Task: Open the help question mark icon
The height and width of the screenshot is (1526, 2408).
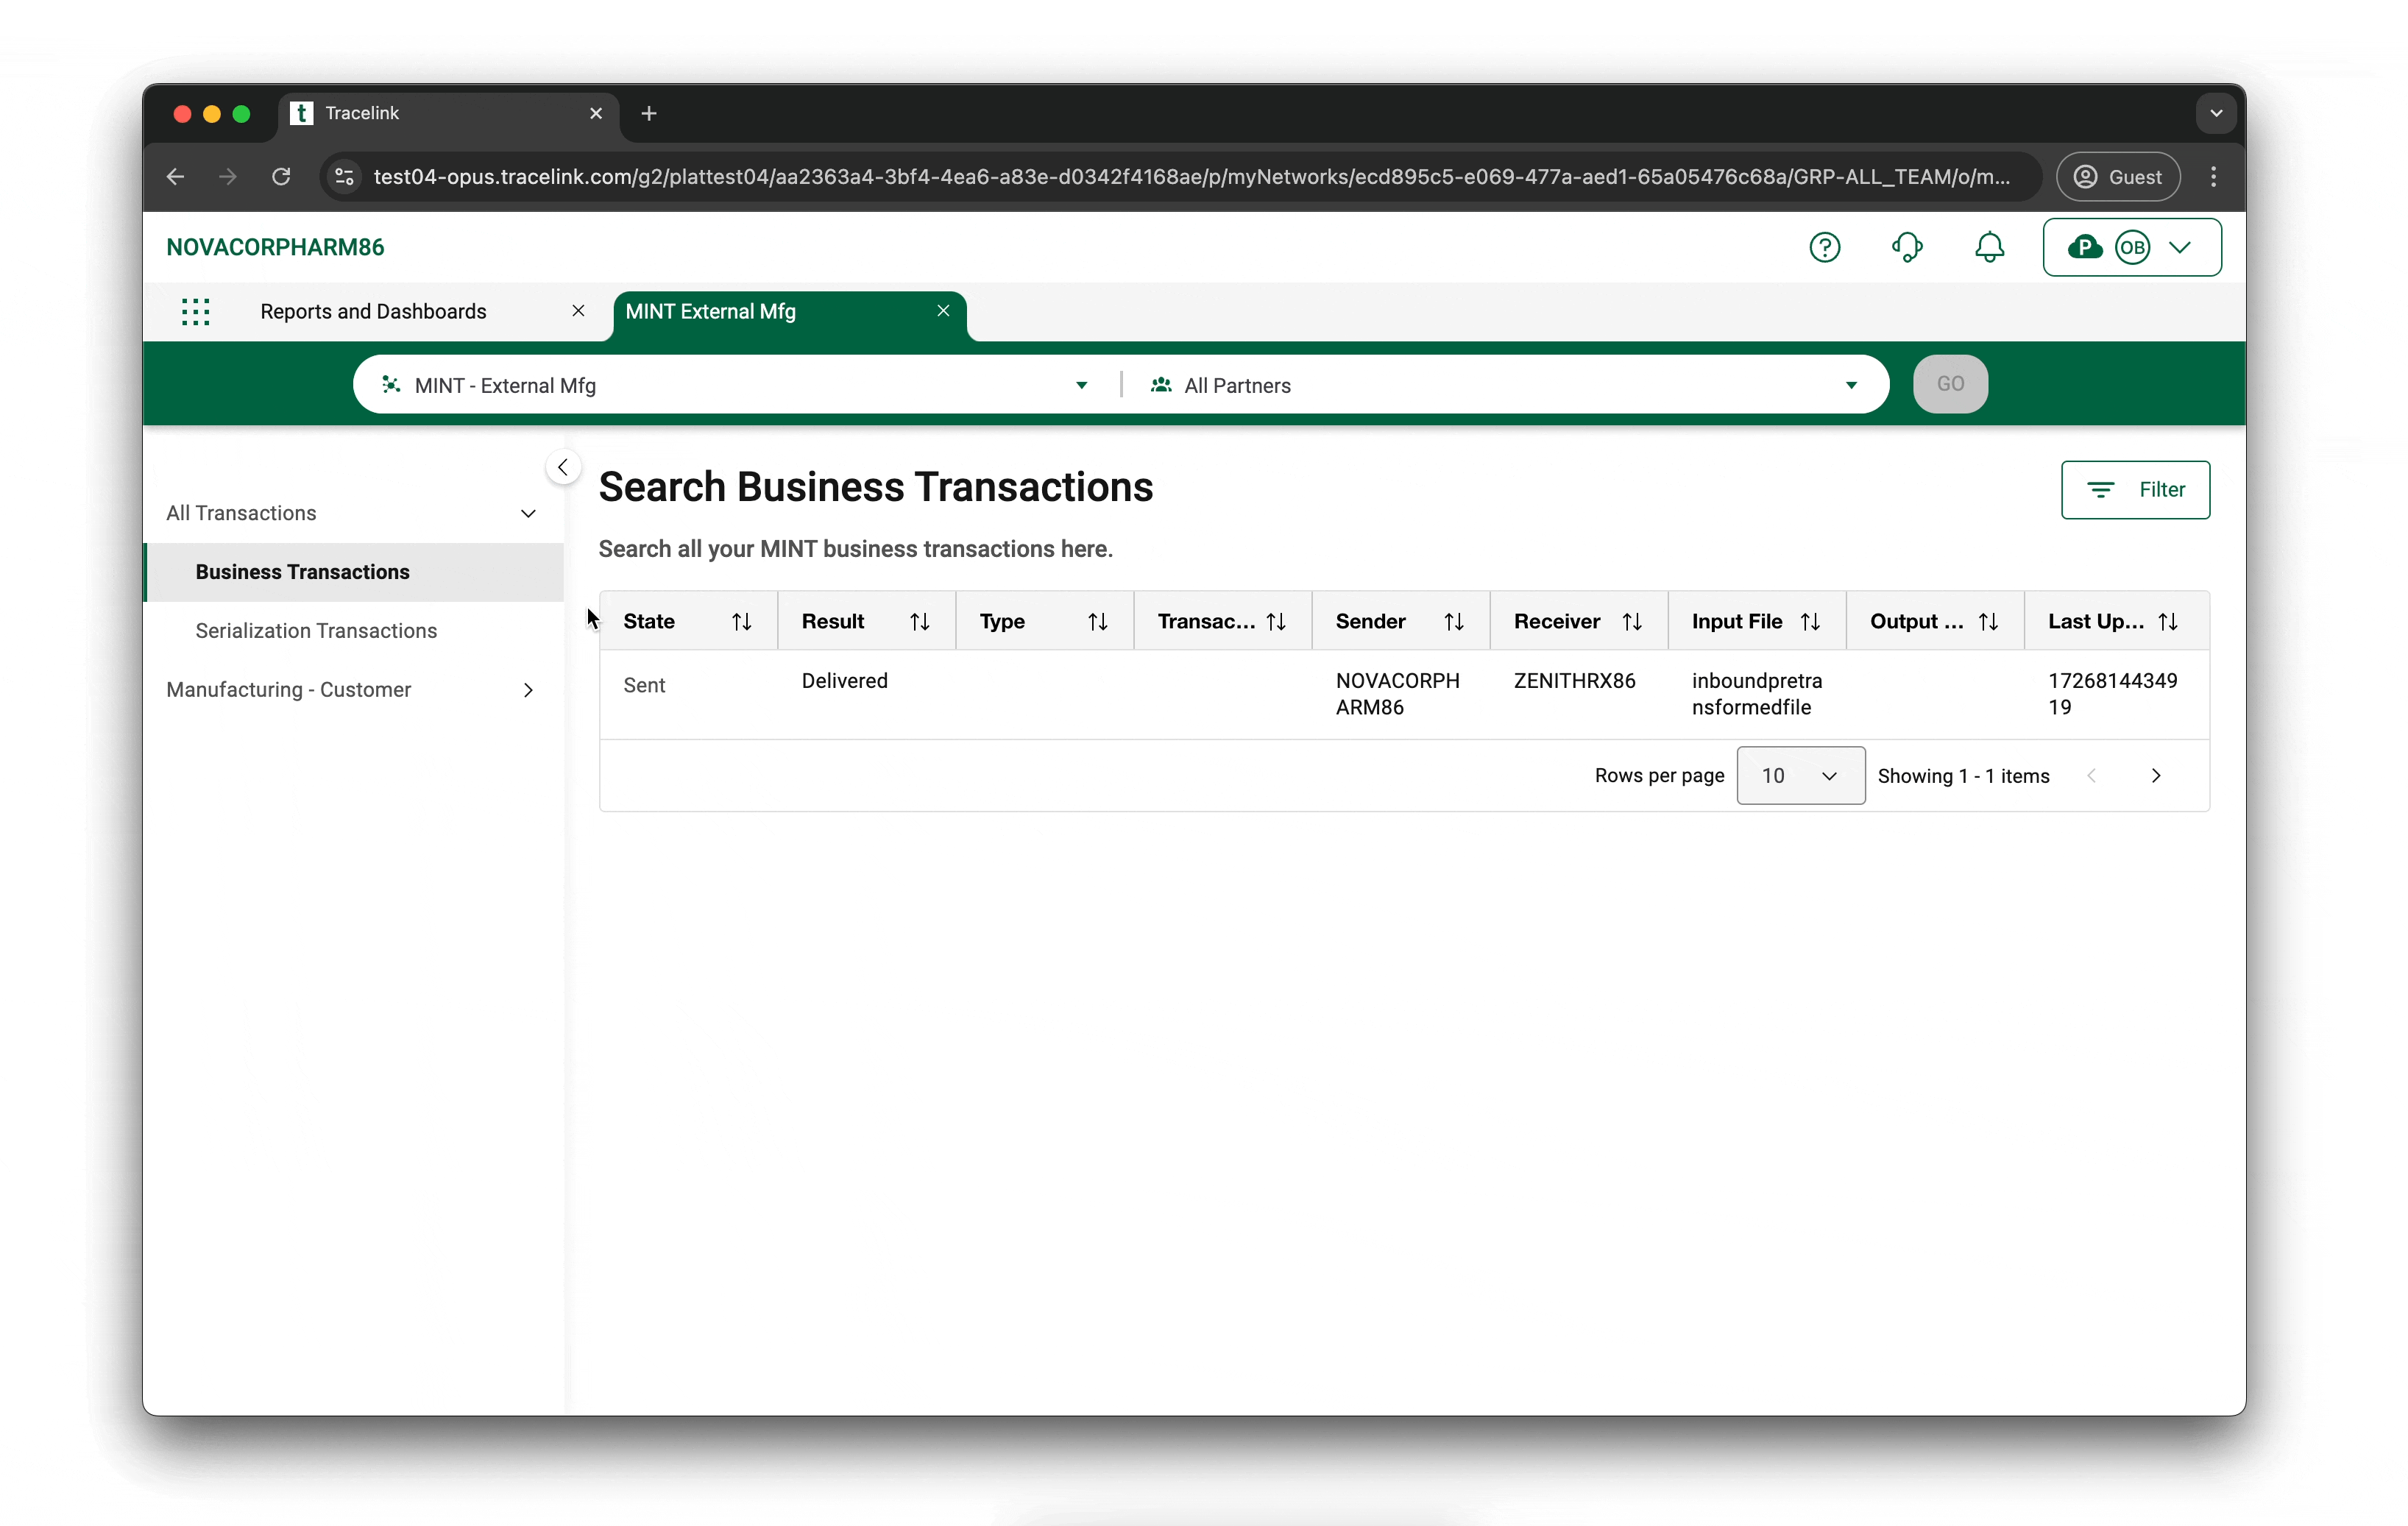Action: [x=1824, y=247]
